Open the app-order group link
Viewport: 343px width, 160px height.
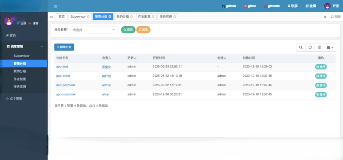coord(63,76)
